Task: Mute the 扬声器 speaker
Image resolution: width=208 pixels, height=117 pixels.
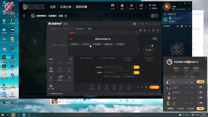Action: [128, 87]
